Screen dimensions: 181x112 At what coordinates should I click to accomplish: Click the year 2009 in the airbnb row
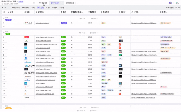90,87
